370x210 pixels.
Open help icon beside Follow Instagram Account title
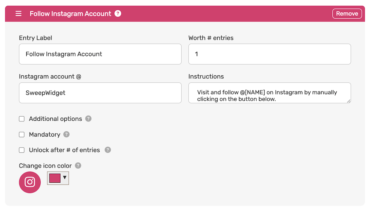coord(118,13)
